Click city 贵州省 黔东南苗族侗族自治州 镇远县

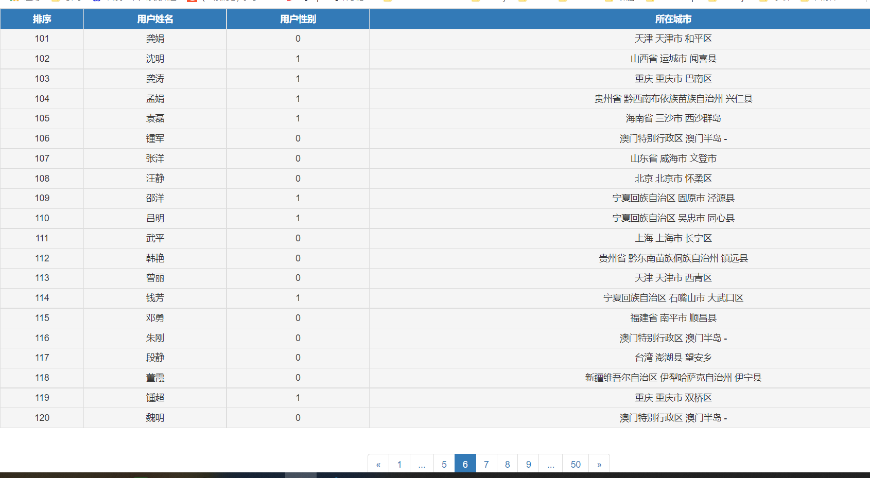[x=673, y=258]
